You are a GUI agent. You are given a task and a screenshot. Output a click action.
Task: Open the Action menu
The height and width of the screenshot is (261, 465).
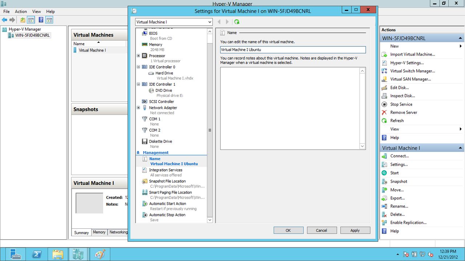point(21,12)
